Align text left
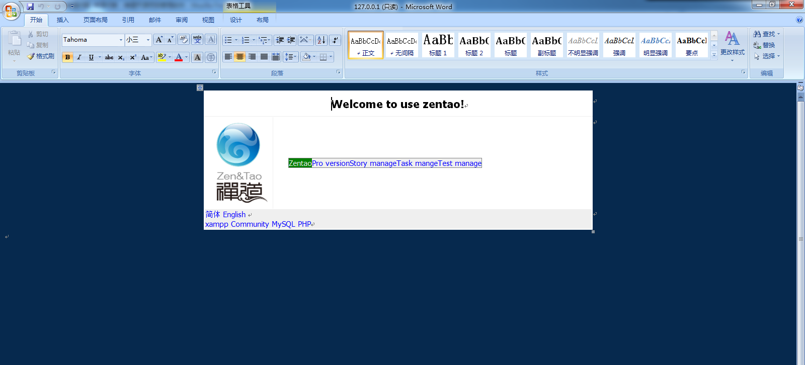The image size is (805, 365). click(x=228, y=57)
